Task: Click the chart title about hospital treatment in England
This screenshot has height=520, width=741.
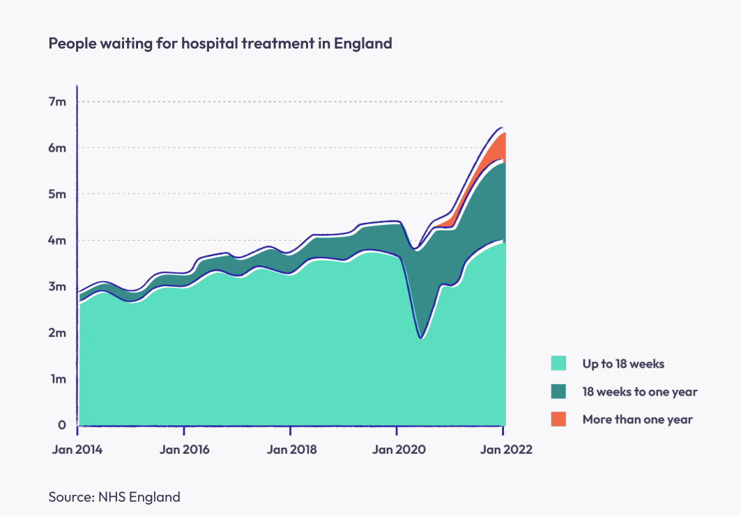Action: [x=220, y=43]
